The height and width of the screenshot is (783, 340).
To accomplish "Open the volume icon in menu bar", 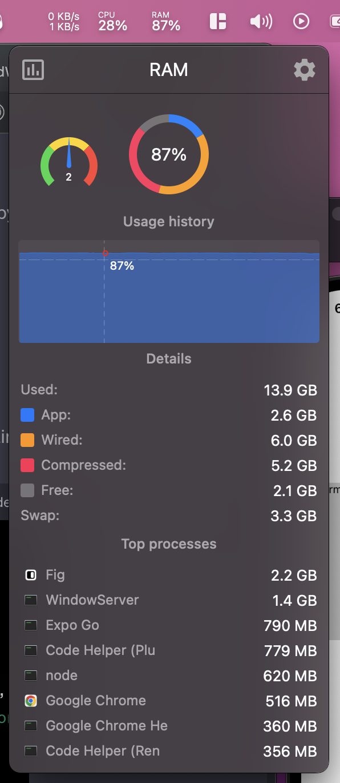I will pos(261,21).
